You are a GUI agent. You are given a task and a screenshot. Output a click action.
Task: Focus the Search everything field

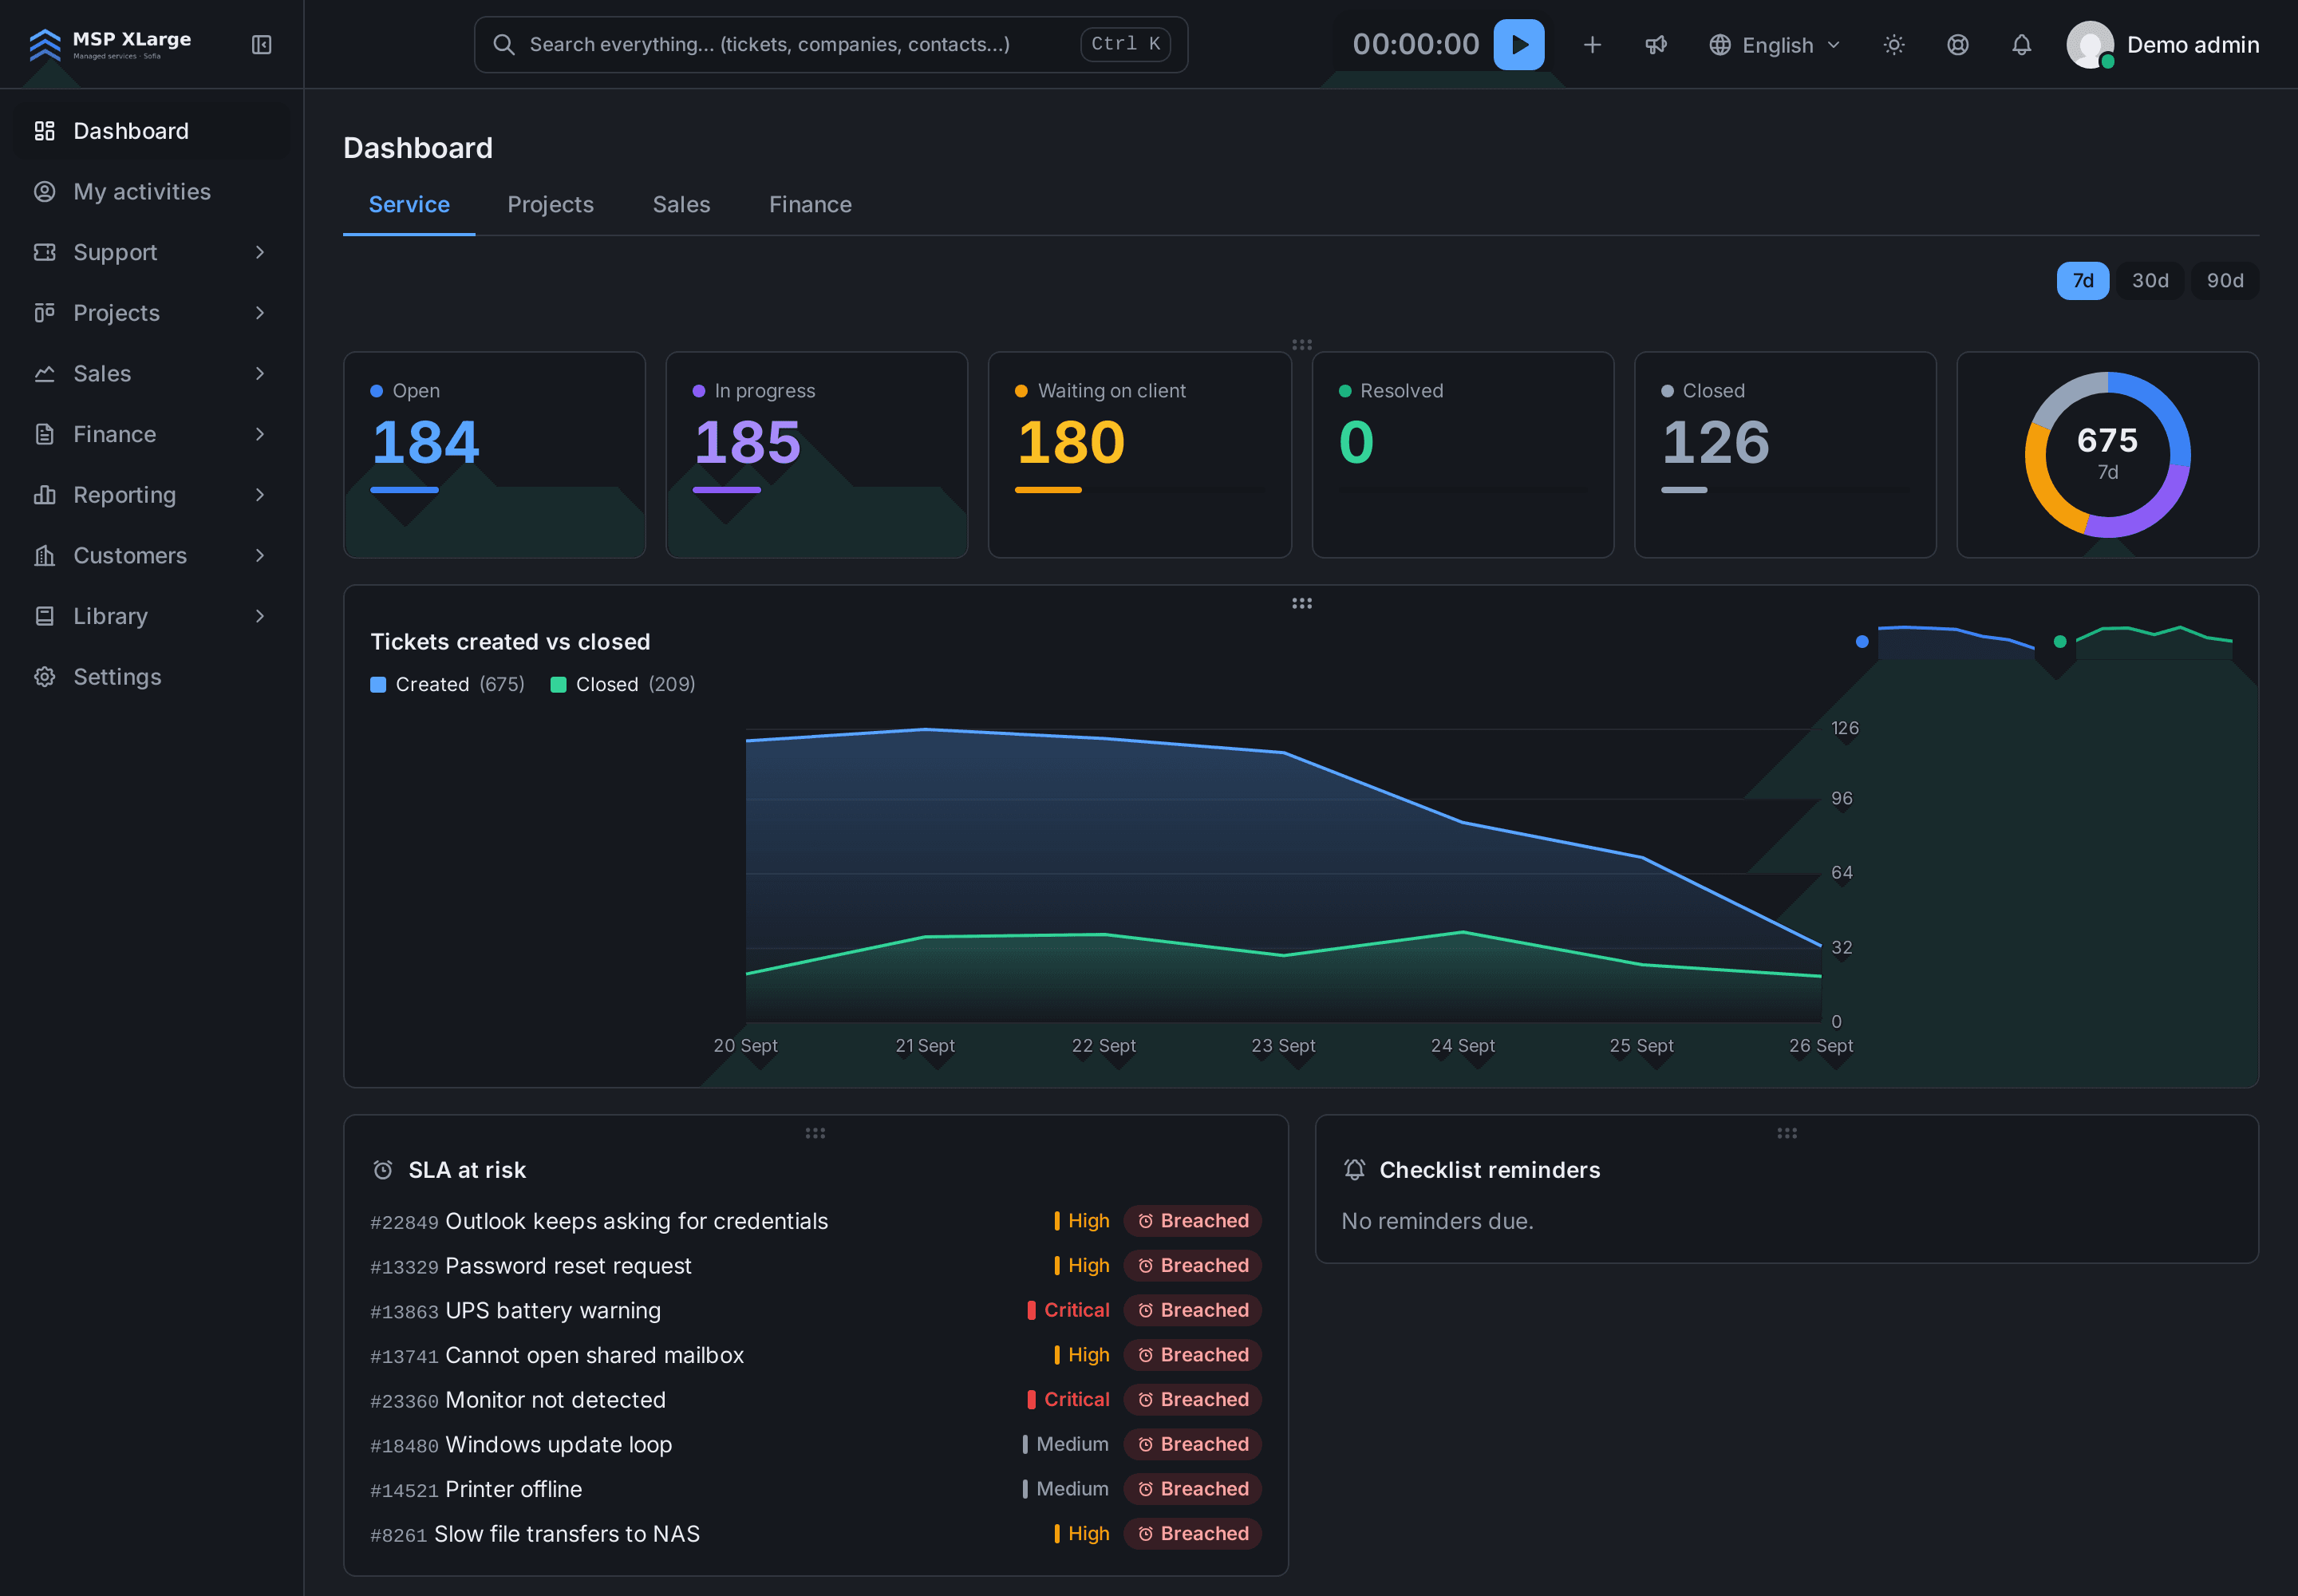(x=830, y=44)
